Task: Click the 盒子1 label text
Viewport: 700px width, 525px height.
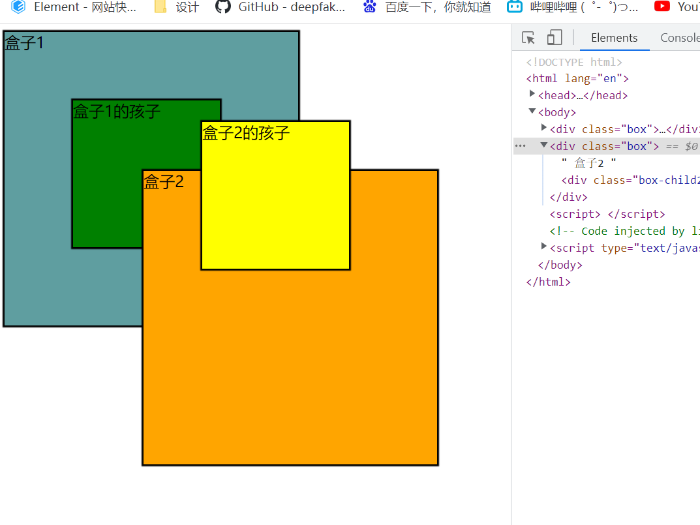Action: (x=24, y=43)
